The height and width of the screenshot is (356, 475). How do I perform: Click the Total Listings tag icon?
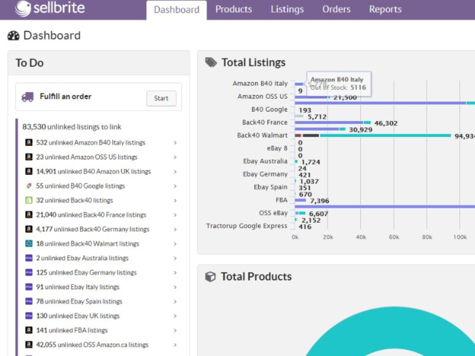211,62
